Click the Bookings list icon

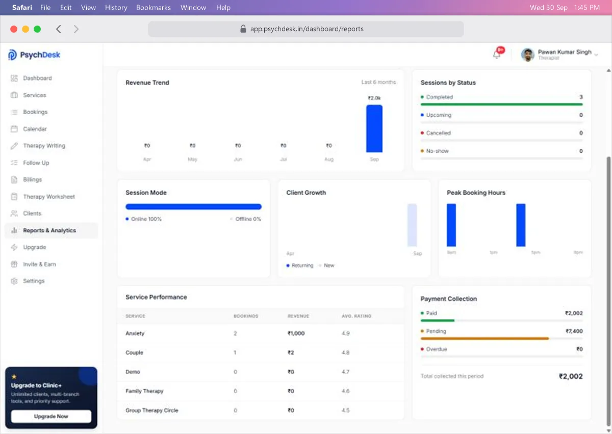tap(14, 112)
